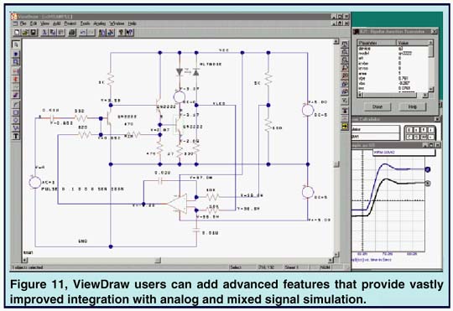Click the Done button in transistor dialog

pyautogui.click(x=377, y=106)
